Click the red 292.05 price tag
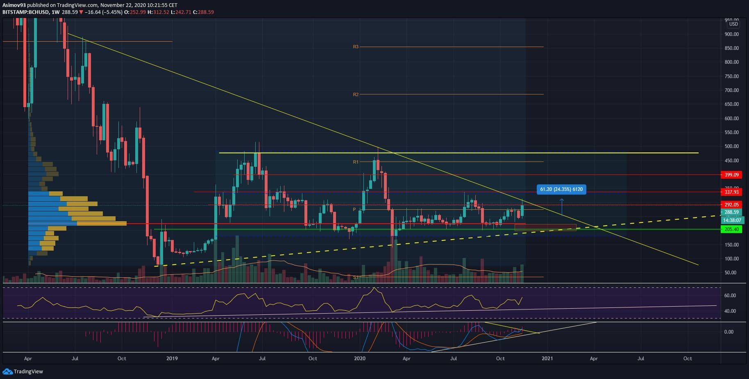749x379 pixels. [x=731, y=205]
